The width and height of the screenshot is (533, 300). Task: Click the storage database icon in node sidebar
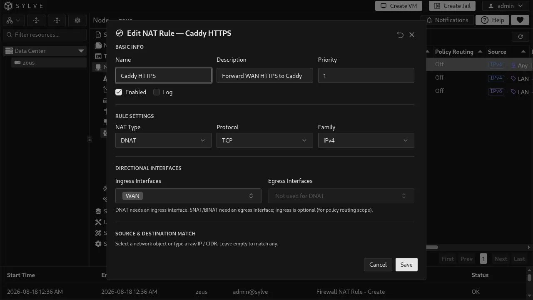[98, 211]
